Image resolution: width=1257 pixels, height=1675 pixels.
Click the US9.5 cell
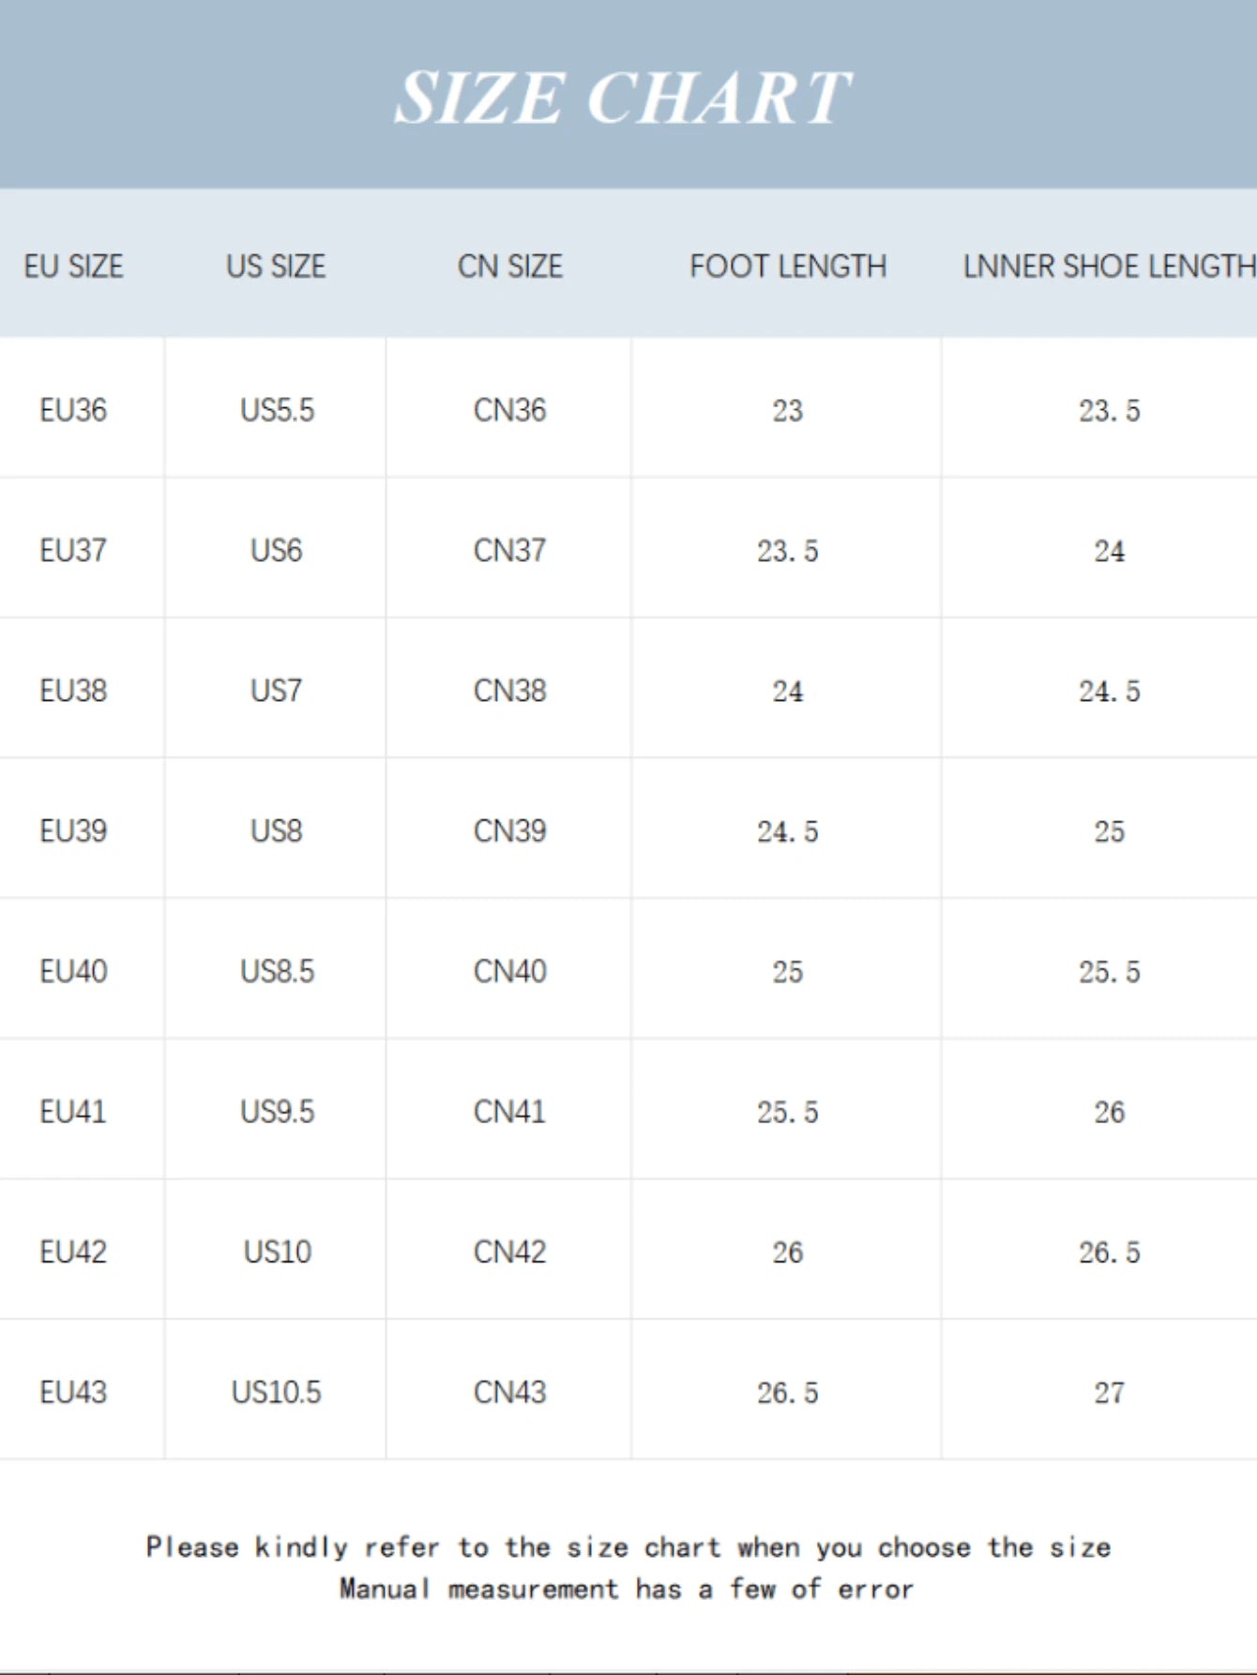[x=277, y=1111]
